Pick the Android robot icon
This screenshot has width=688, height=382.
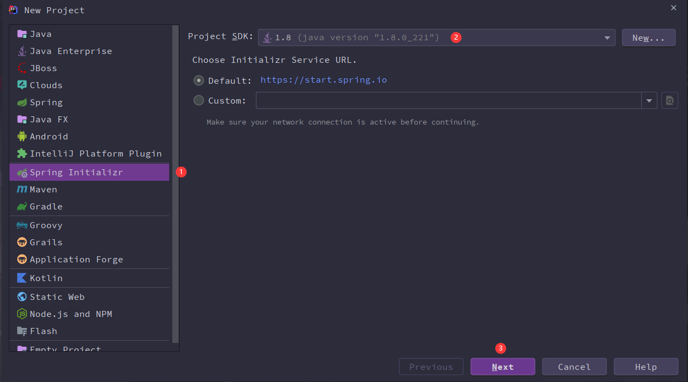(x=22, y=137)
